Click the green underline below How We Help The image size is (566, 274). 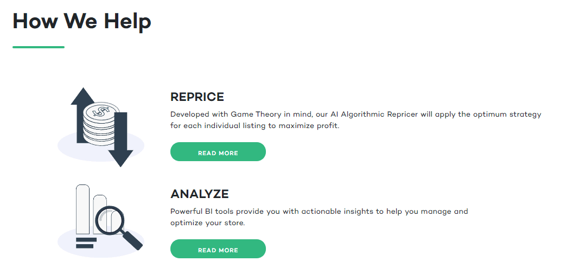pyautogui.click(x=39, y=47)
